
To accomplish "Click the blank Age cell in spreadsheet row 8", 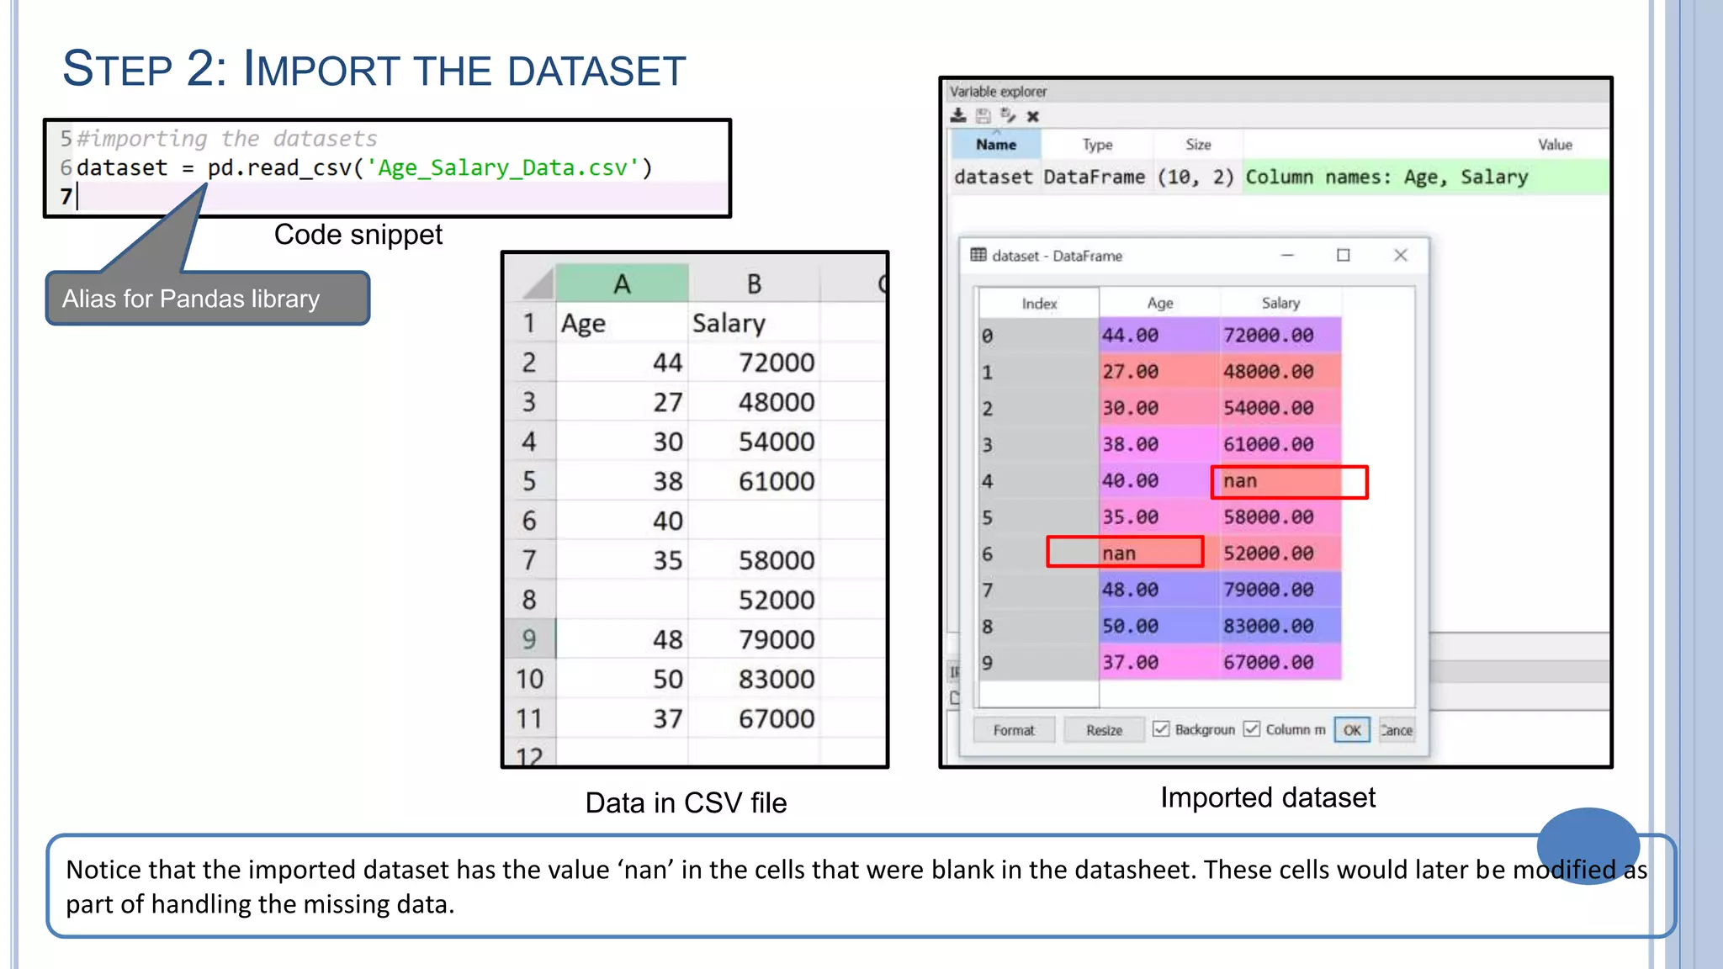I will 622,600.
